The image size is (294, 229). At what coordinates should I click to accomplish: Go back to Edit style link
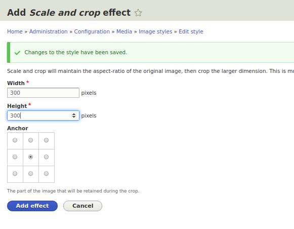point(191,31)
